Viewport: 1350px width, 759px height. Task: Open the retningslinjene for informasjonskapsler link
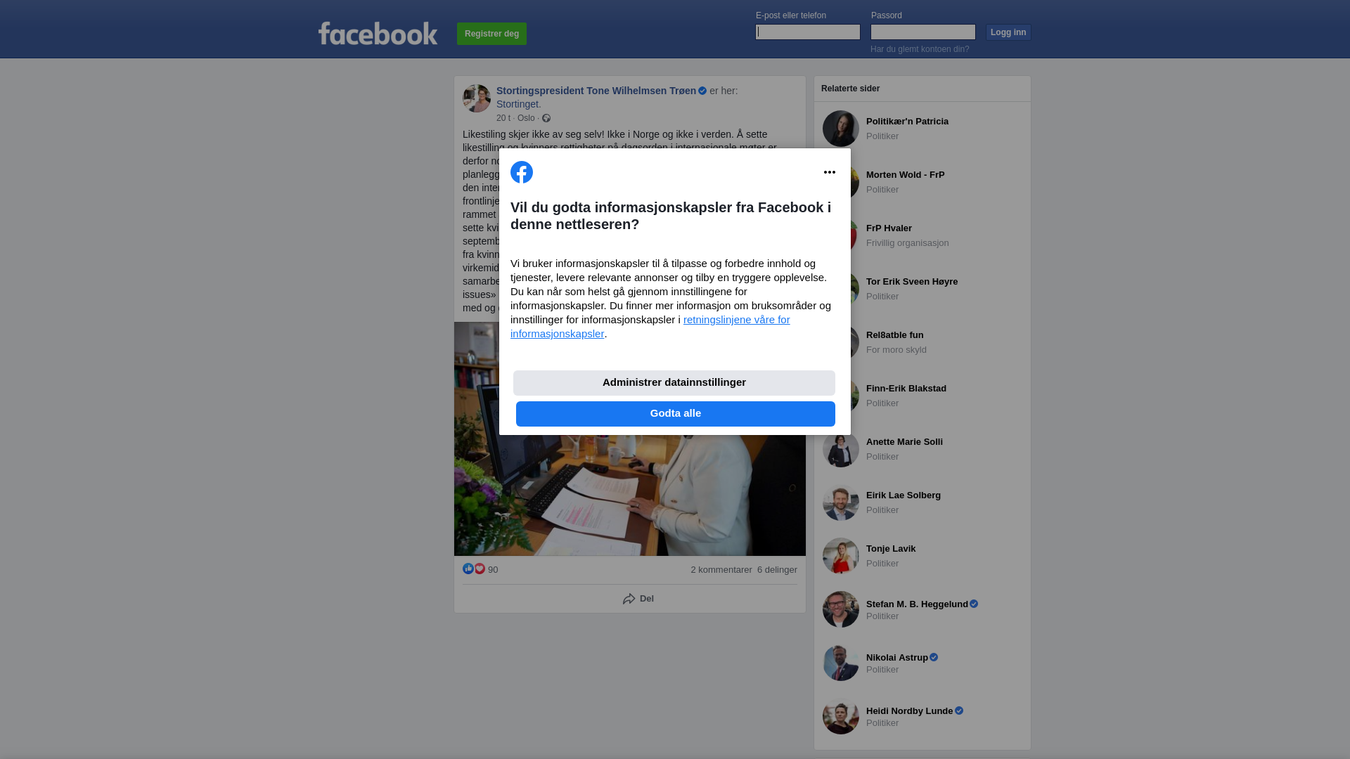(x=650, y=327)
